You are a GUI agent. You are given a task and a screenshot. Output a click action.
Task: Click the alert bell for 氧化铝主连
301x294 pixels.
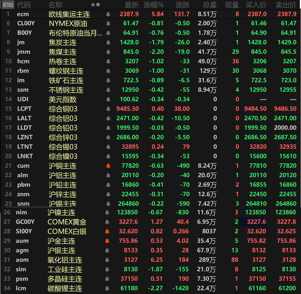107,260
